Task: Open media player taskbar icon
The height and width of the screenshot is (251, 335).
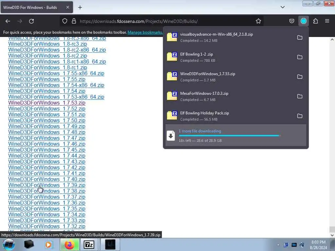Action: [48, 244]
